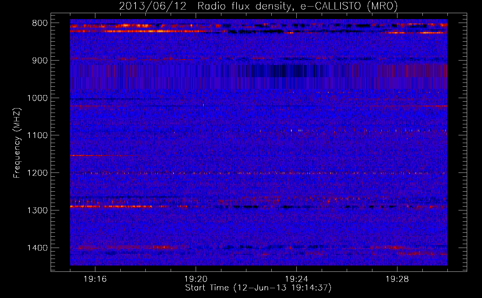This screenshot has height=298, width=482.
Task: Click the plot title '2013/06/12 Radio flux density'
Action: (x=258, y=6)
